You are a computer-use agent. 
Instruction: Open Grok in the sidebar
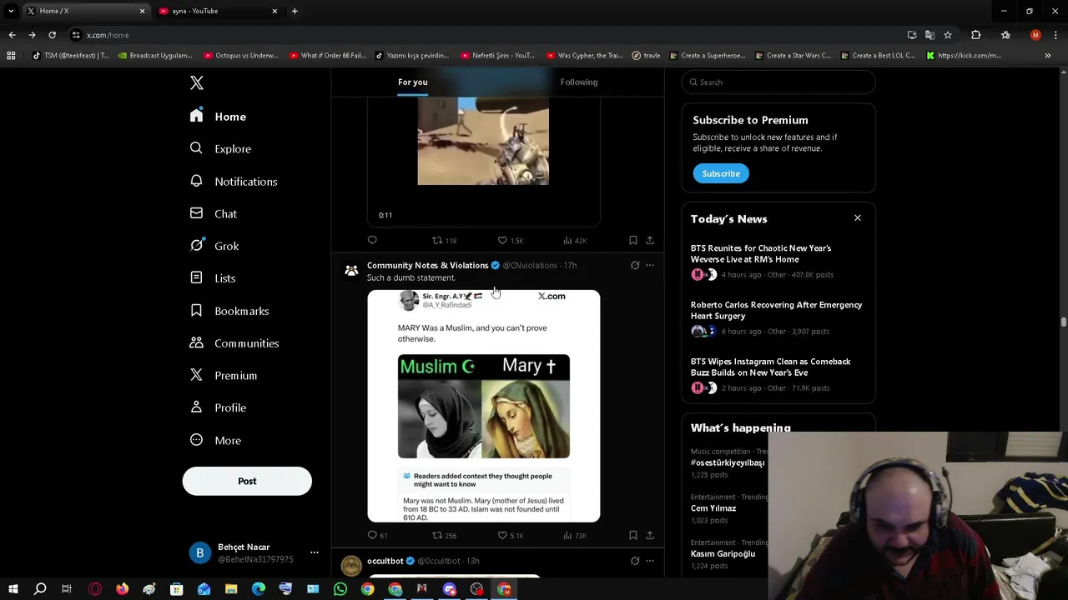point(214,246)
